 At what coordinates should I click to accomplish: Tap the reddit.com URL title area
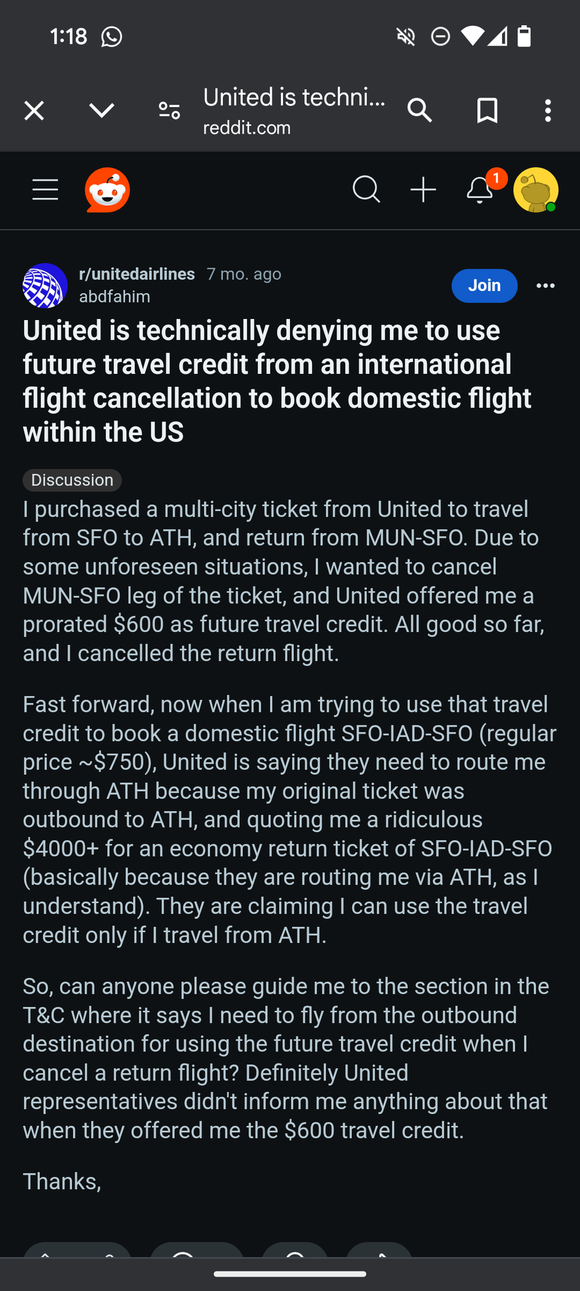[x=294, y=111]
